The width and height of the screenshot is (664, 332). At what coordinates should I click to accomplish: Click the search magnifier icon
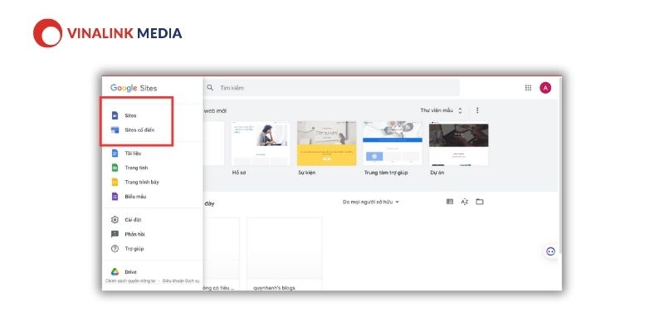coord(210,88)
